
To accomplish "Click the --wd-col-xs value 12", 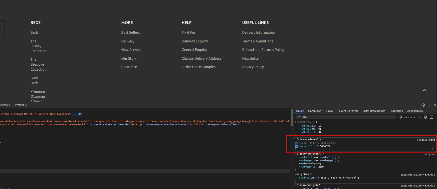I will (x=320, y=126).
